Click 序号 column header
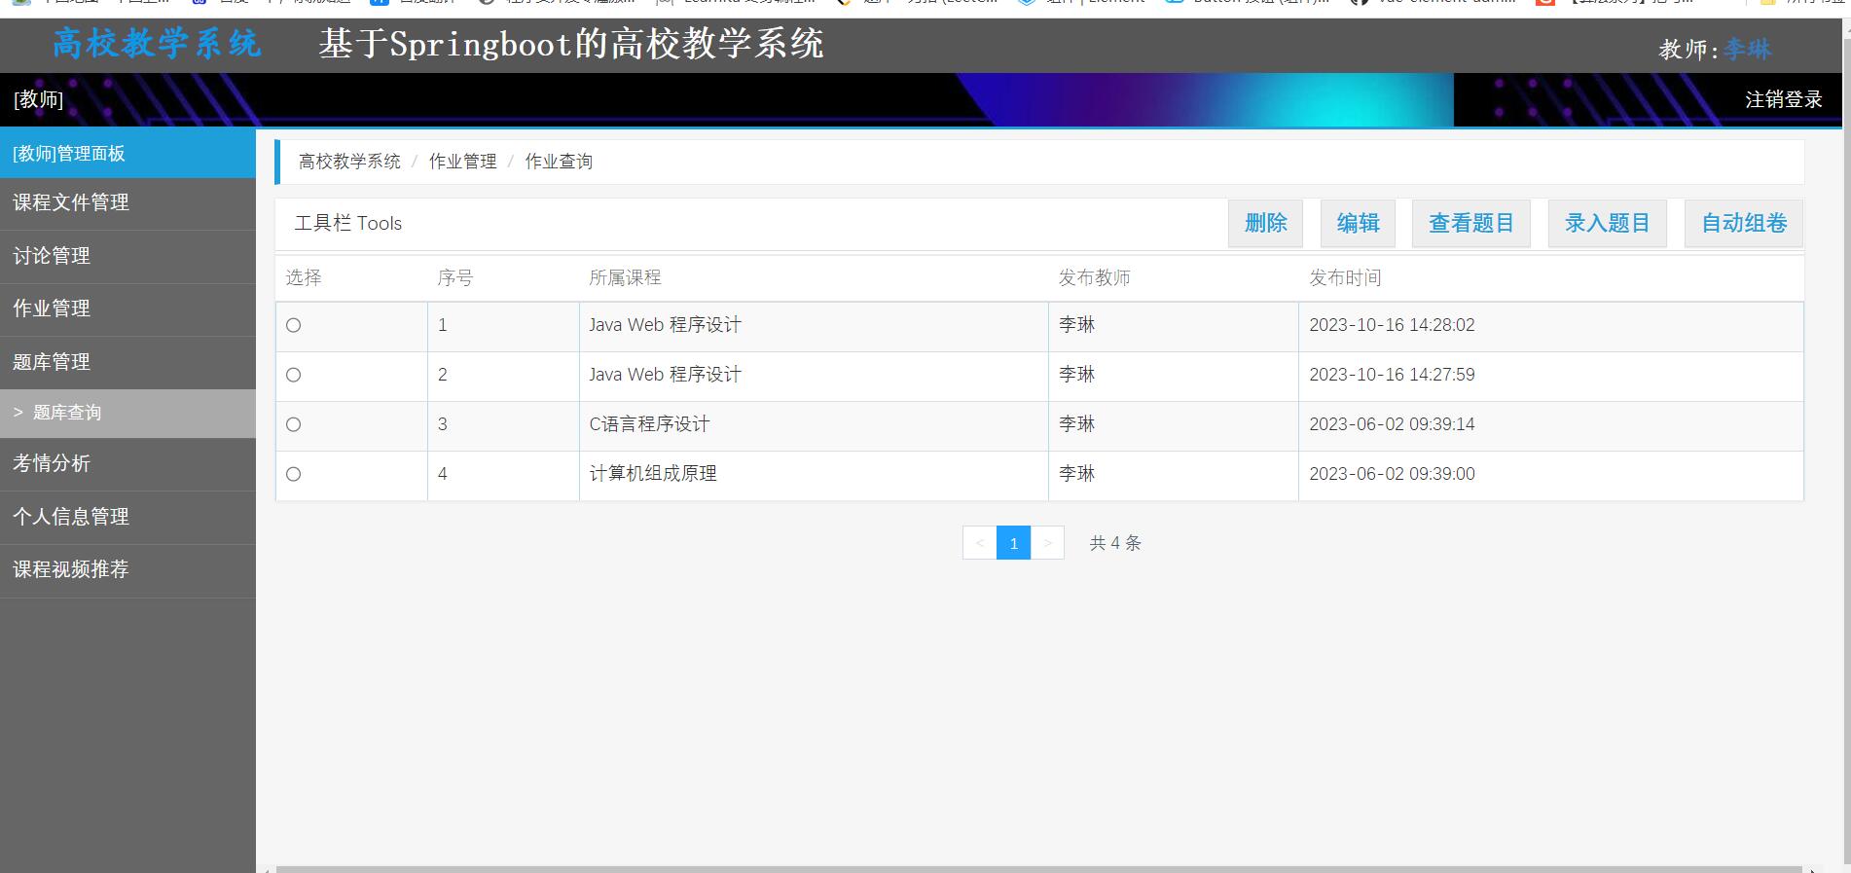Screen dimensions: 1851x873 click(455, 278)
